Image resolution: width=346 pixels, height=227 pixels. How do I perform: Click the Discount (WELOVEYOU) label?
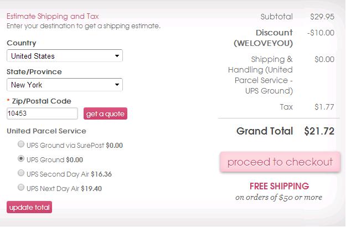click(264, 38)
